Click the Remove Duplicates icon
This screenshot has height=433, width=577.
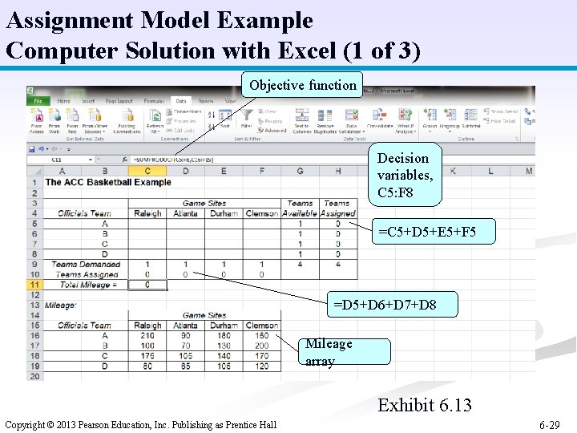tap(325, 115)
